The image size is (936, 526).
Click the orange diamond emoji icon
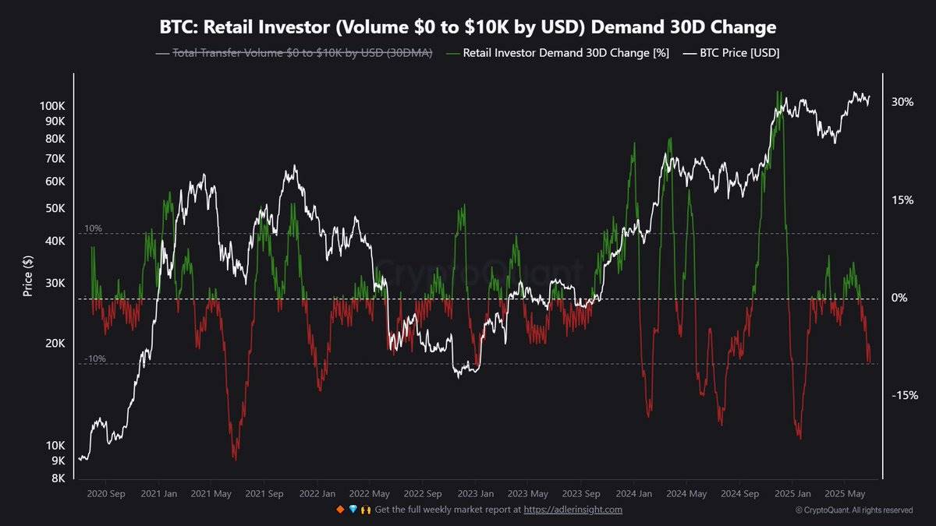339,510
